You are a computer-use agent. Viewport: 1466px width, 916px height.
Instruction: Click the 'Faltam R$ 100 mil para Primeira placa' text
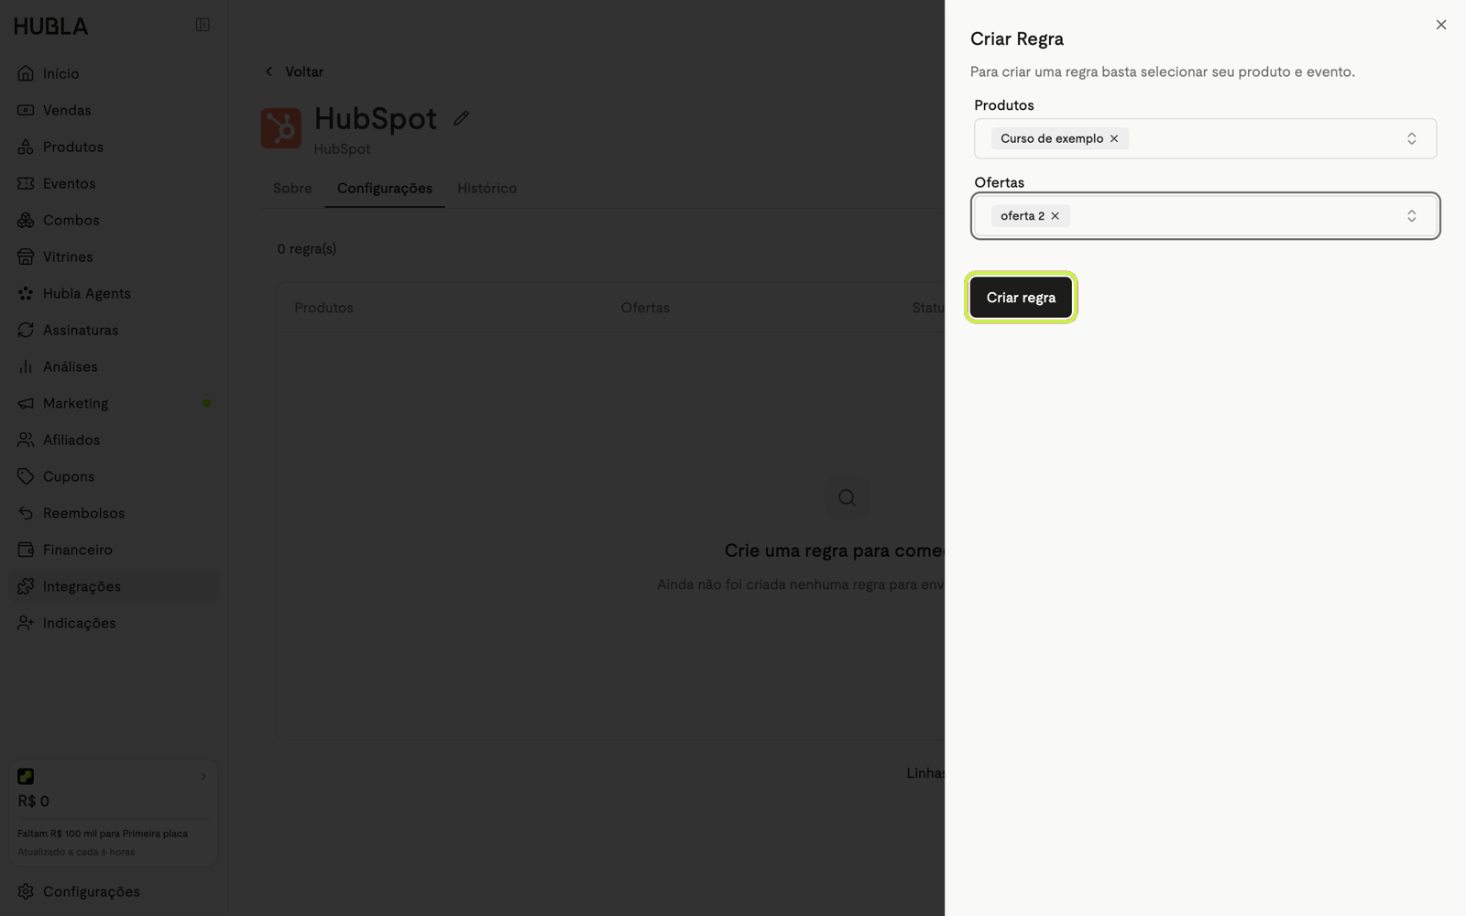[x=103, y=834]
